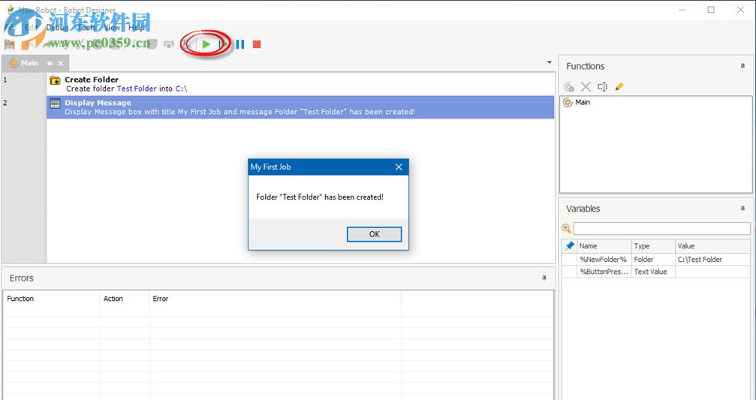Click the Variables panel title

583,209
